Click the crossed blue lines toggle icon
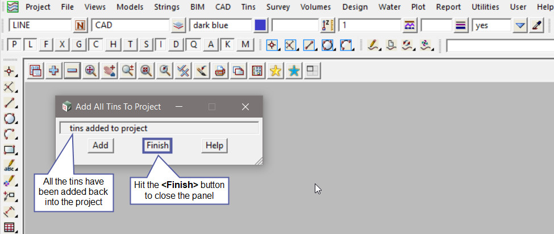The width and height of the screenshot is (554, 234). click(x=183, y=71)
